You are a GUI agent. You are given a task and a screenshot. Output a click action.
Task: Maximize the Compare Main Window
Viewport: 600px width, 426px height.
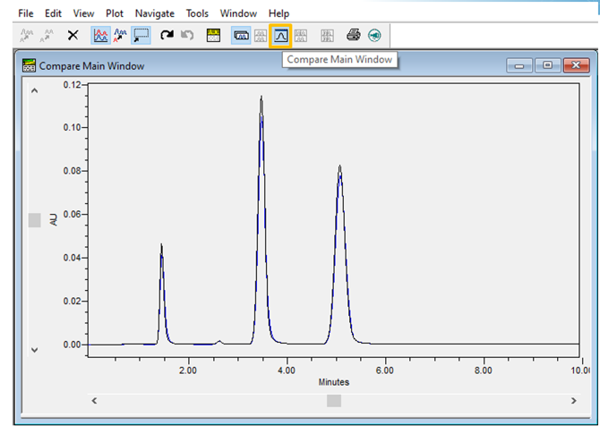547,65
